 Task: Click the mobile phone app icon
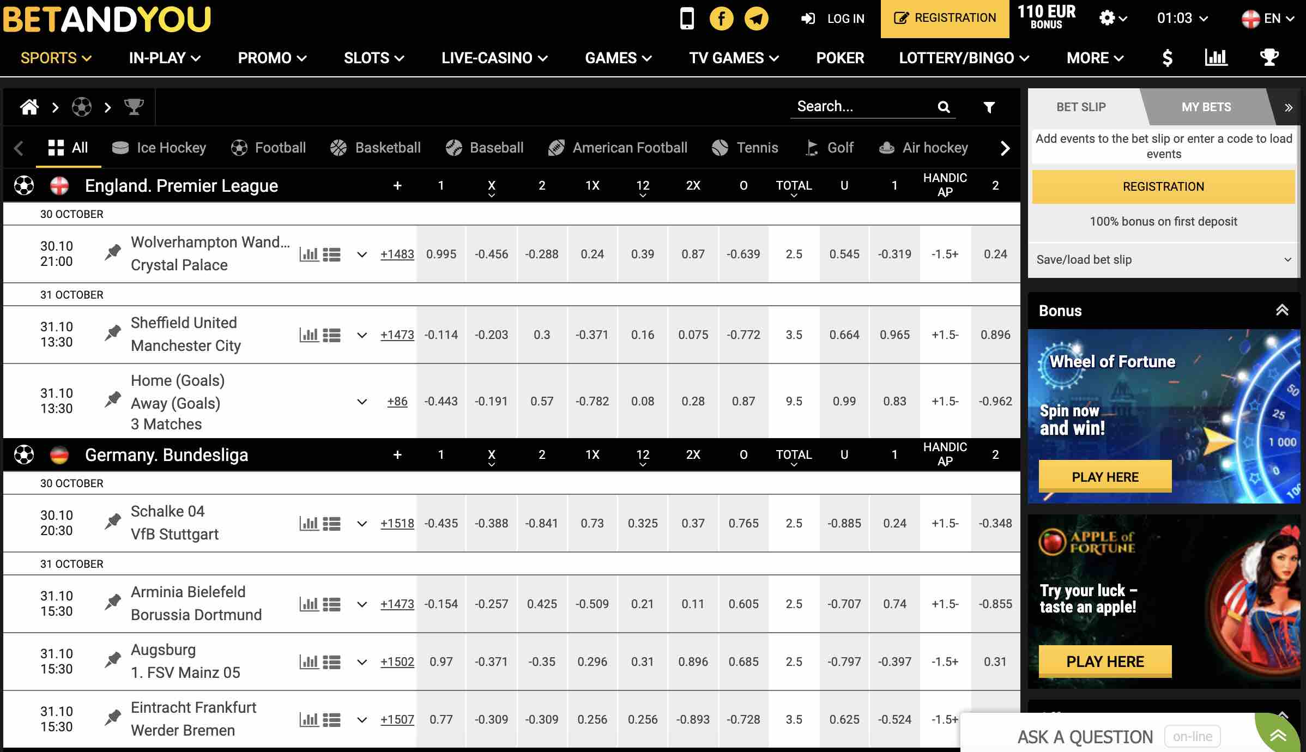pos(687,19)
